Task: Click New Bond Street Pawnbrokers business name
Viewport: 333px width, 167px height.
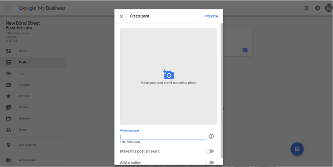Action: (23, 25)
